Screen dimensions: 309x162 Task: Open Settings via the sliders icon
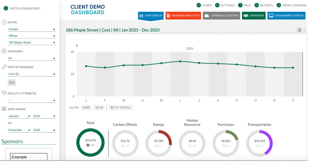217,5
